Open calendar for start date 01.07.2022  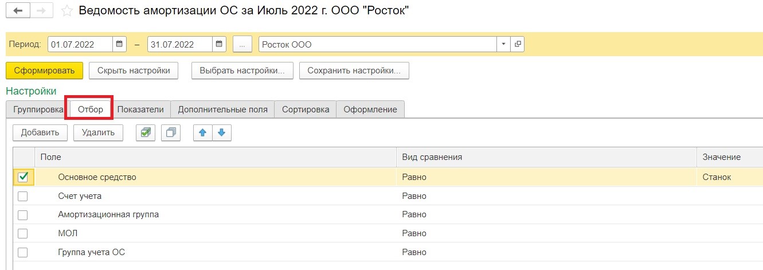120,44
